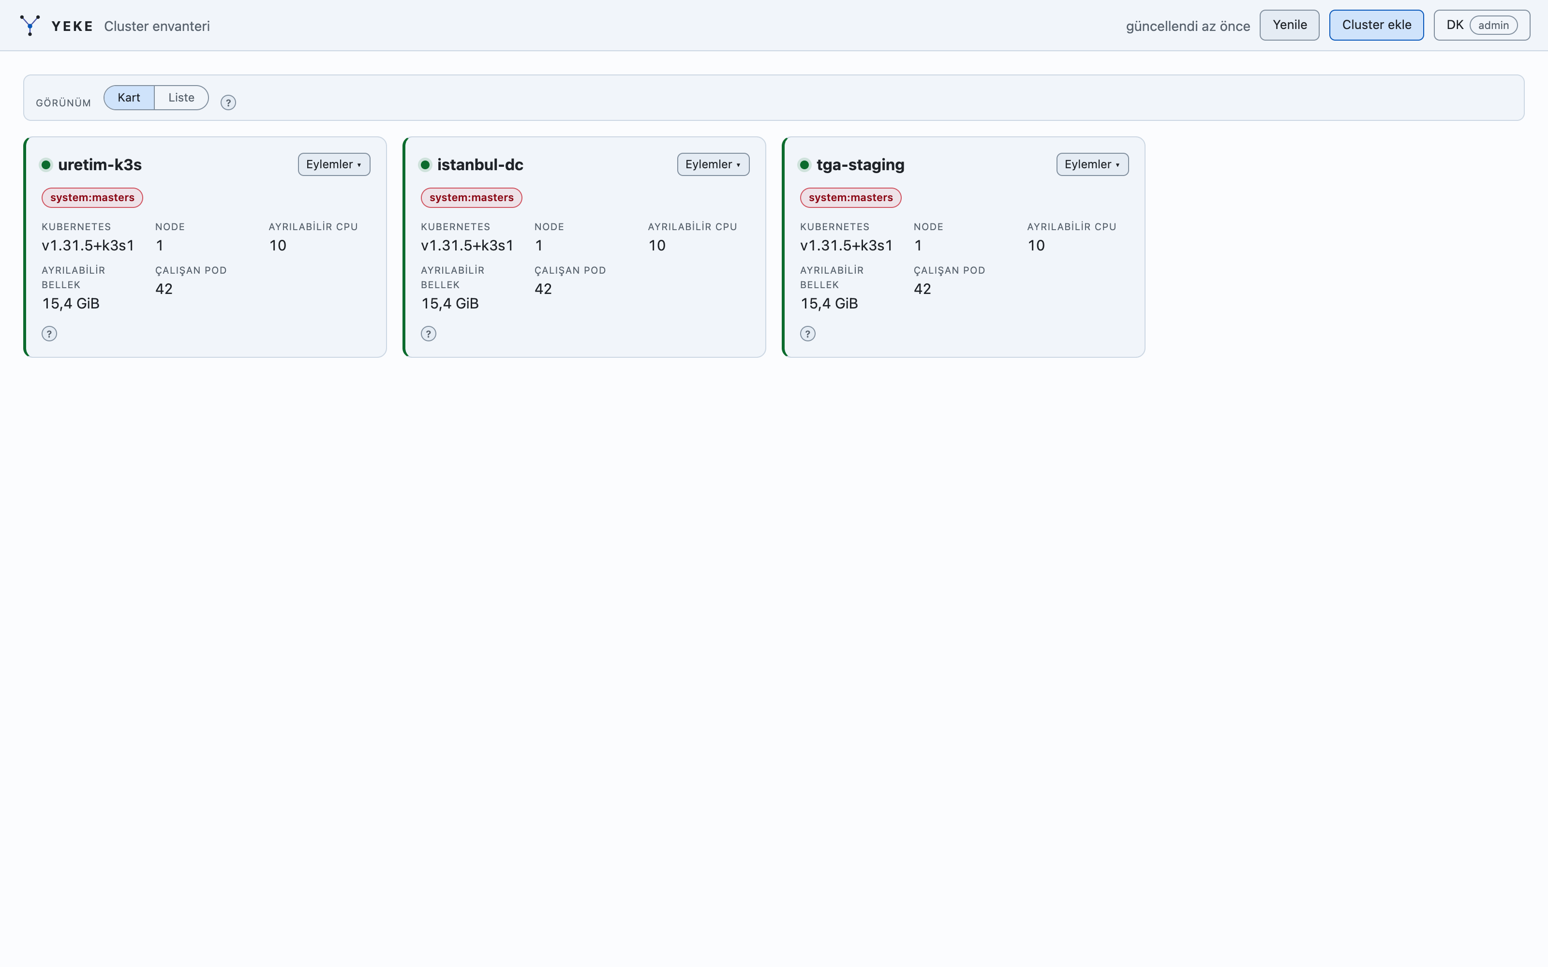Screen dimensions: 1548x967
Task: Click Kubernetes version on istanbul-dc card
Action: 468,246
